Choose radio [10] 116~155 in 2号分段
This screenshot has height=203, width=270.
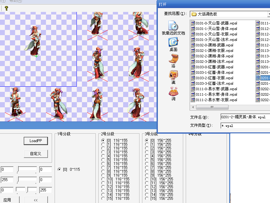point(103,179)
